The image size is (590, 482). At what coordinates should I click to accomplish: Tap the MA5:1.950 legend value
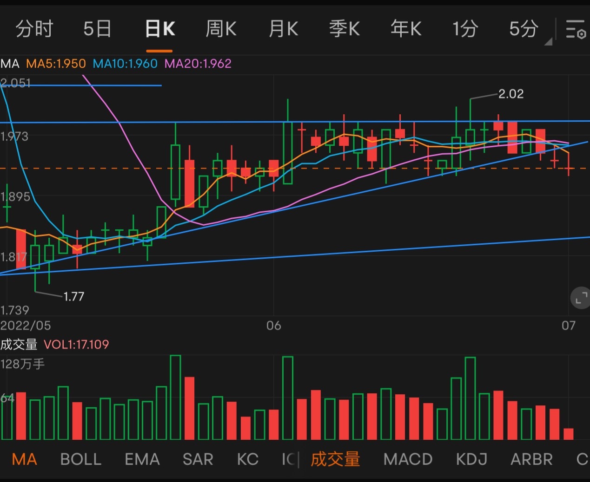56,64
